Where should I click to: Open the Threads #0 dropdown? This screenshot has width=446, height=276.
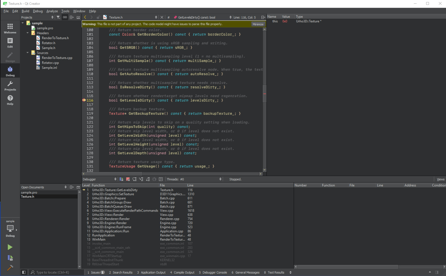click(194, 179)
